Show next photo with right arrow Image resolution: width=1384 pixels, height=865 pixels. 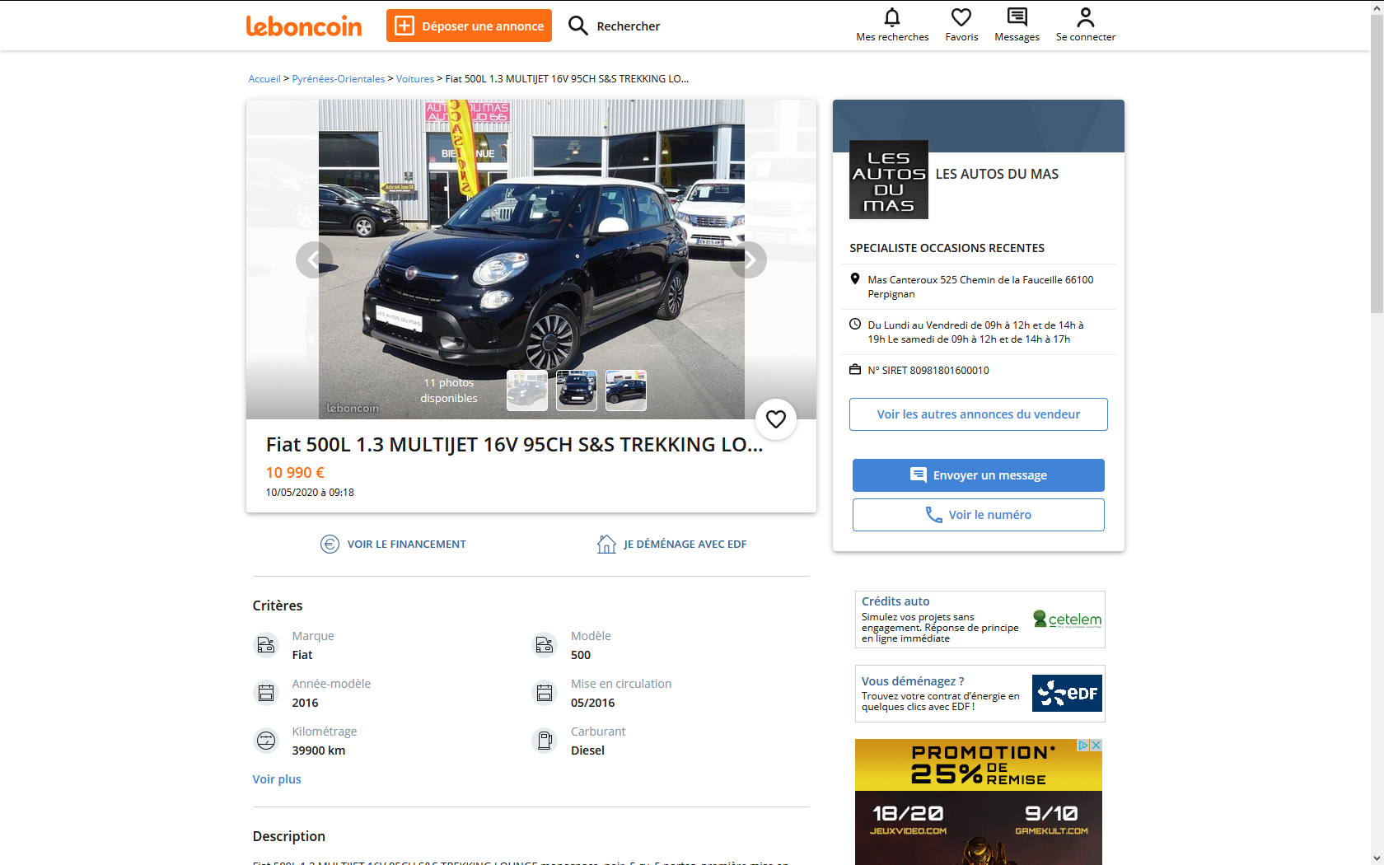(x=749, y=259)
